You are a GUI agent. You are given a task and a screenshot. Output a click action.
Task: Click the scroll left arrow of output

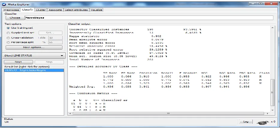coord(70,113)
